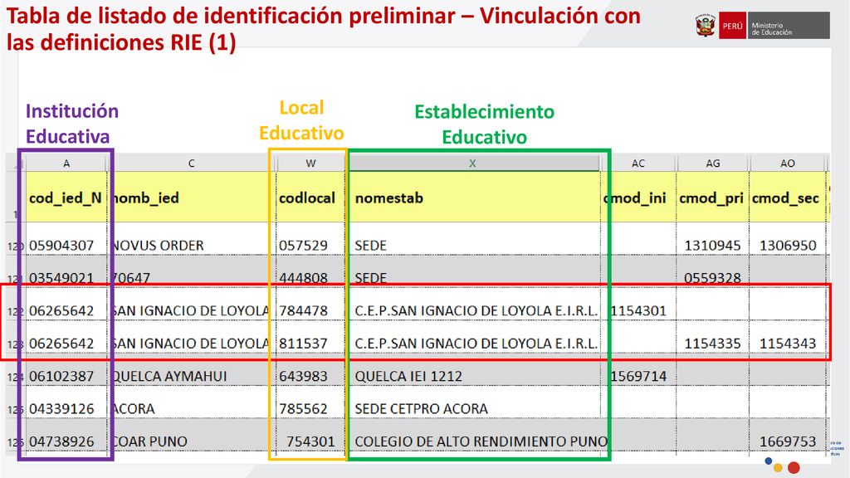Select SEDE cell in row 70647

(474, 271)
